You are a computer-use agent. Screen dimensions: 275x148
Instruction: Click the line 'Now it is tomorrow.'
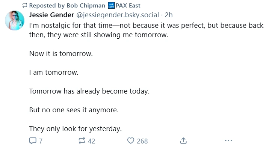tap(61, 54)
